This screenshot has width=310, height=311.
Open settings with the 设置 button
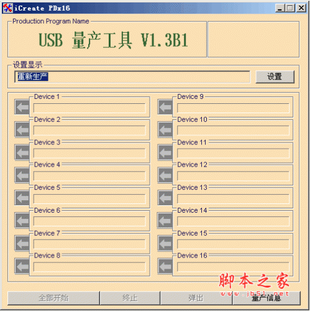275,77
